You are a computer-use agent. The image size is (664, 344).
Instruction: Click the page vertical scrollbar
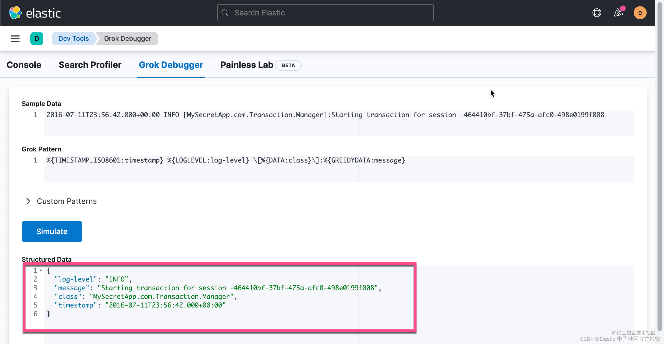660,162
